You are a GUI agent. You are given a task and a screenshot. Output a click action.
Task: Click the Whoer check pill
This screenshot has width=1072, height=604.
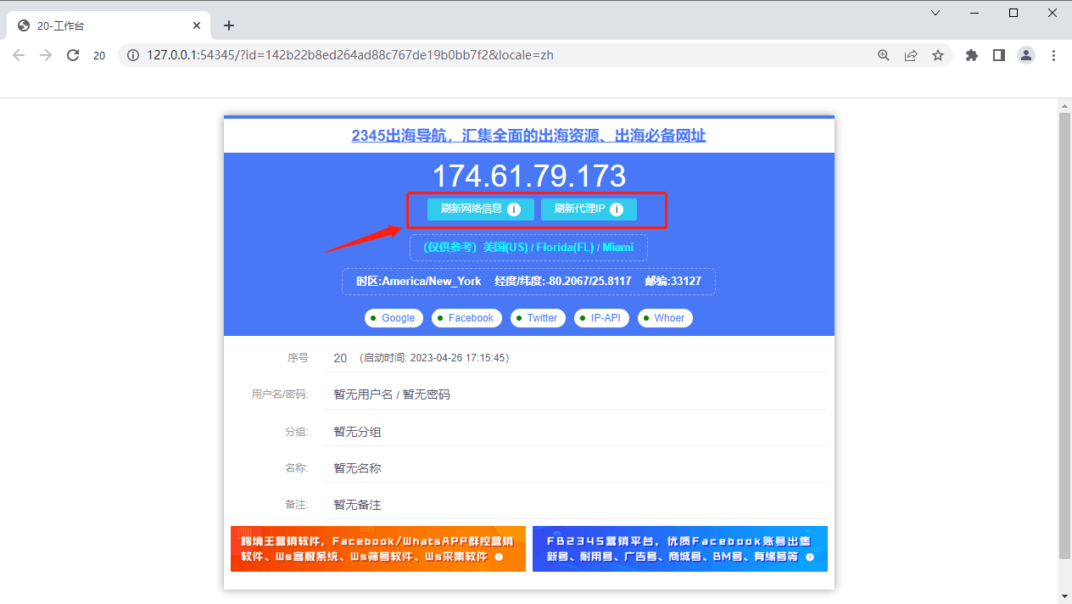point(665,318)
